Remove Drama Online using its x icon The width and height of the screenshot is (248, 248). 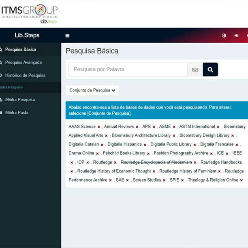coord(97,154)
